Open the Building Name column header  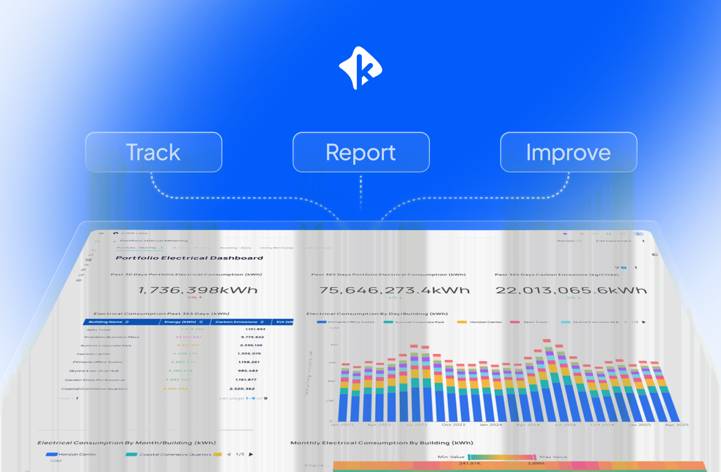pyautogui.click(x=121, y=322)
